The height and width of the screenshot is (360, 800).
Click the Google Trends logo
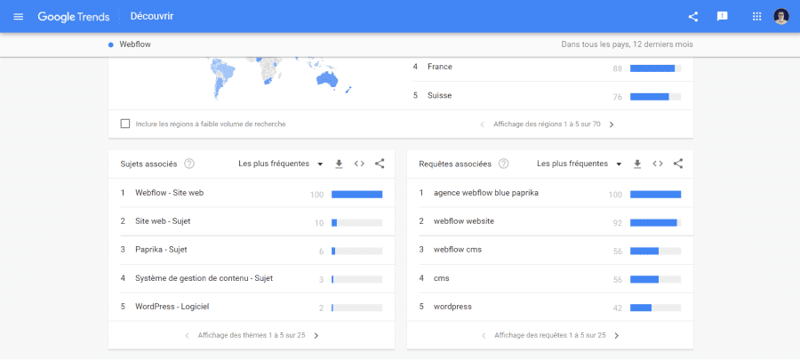[74, 16]
